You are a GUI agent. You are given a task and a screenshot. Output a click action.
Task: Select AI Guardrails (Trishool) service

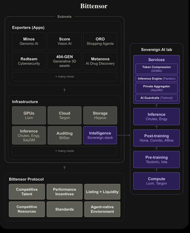pos(157,98)
